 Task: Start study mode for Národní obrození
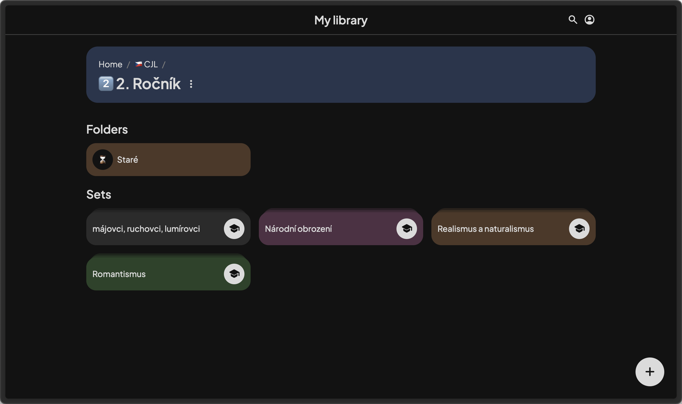[x=406, y=229]
